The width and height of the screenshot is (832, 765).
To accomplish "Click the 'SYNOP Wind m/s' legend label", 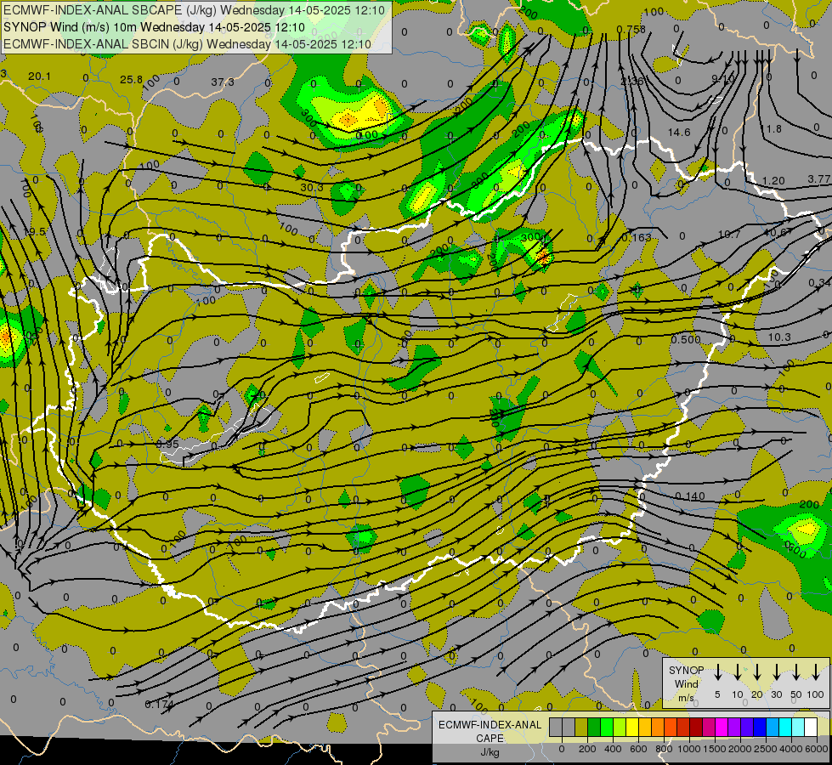I will 686,683.
